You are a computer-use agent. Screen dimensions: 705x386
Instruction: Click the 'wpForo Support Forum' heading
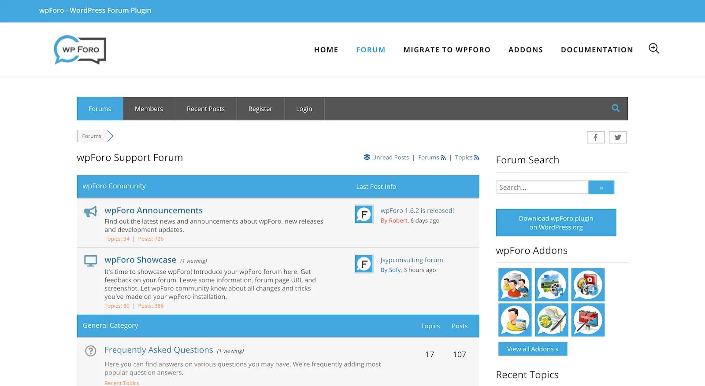click(130, 158)
